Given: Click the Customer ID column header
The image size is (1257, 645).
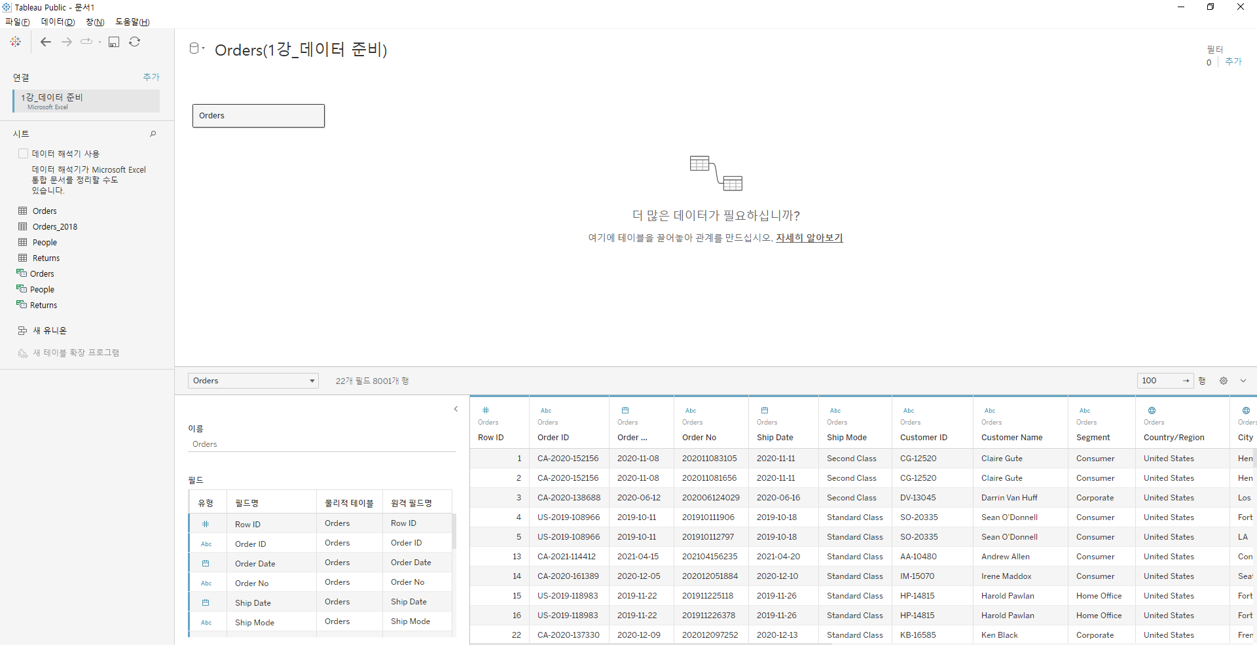Looking at the screenshot, I should (924, 438).
